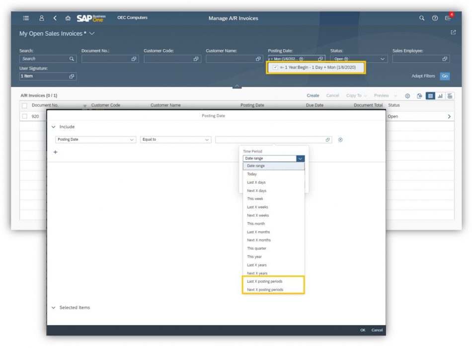Switch to combined chart-table view
Image resolution: width=472 pixels, height=348 pixels.
[450, 96]
